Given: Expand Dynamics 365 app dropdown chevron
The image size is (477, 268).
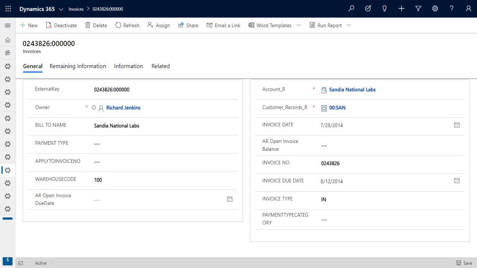Looking at the screenshot, I should (x=61, y=9).
